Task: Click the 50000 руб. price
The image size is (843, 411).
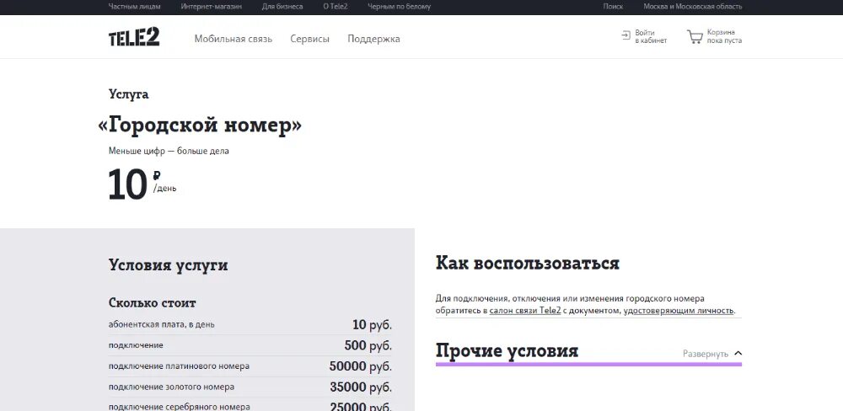Action: (361, 366)
